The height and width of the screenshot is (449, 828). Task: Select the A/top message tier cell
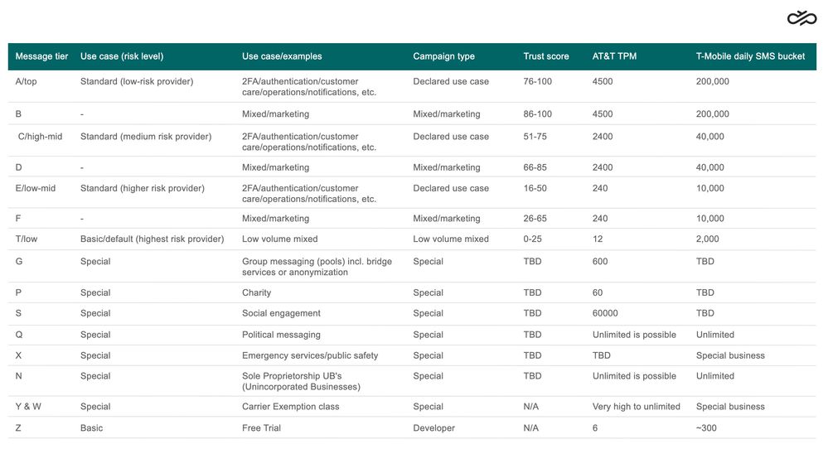tap(31, 81)
